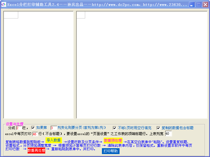Click the 数据预处理 button

pos(113,141)
